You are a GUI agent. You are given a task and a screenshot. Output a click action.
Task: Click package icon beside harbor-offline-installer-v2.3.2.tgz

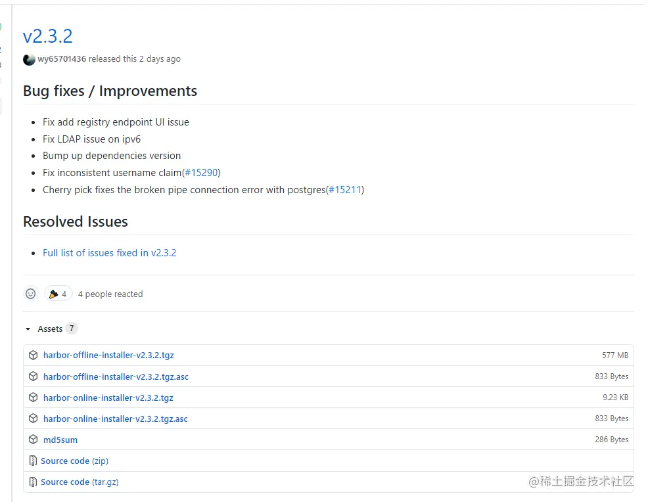click(34, 355)
